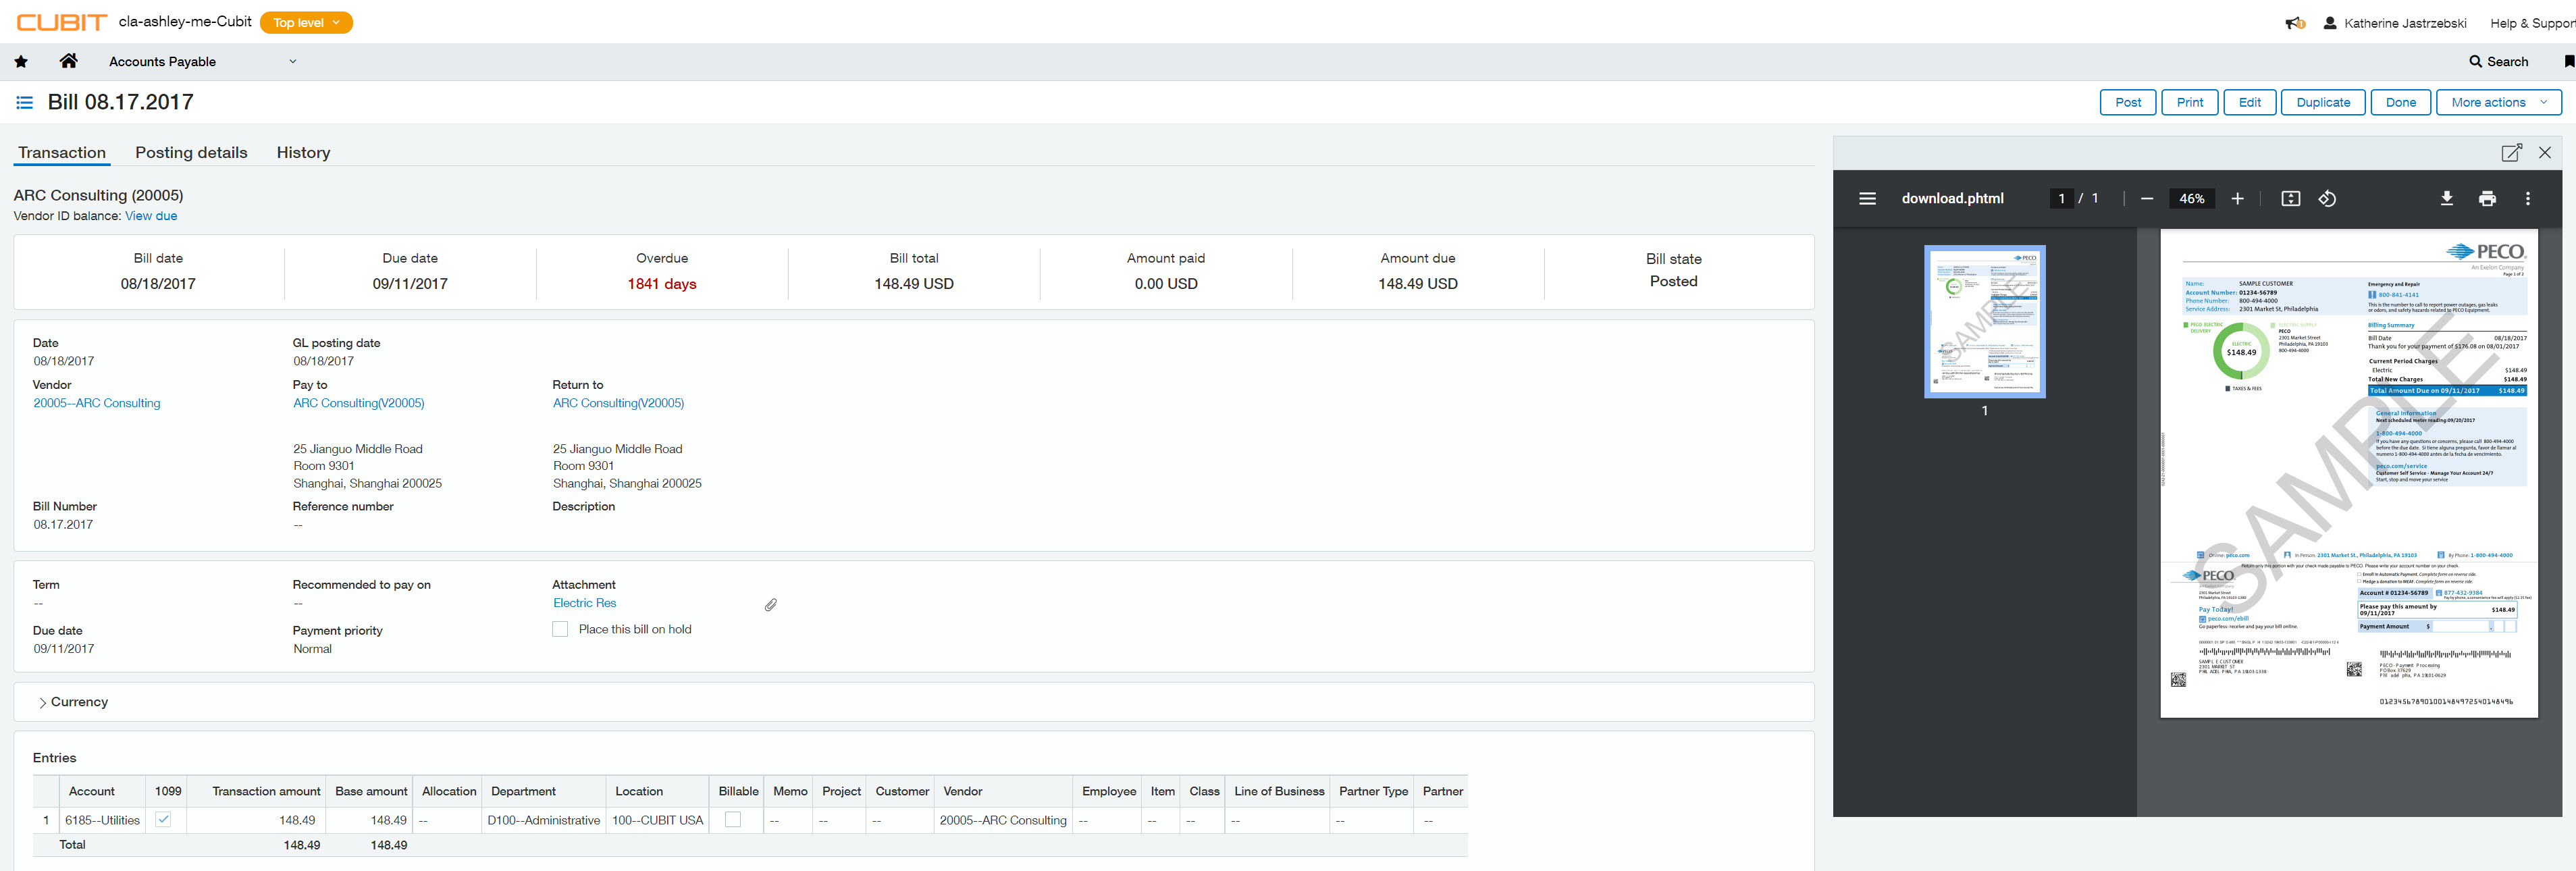Open the History tab
Image resolution: width=2576 pixels, height=871 pixels.
[x=303, y=153]
